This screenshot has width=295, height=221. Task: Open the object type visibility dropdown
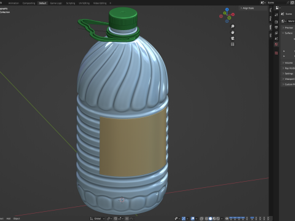pos(178,219)
